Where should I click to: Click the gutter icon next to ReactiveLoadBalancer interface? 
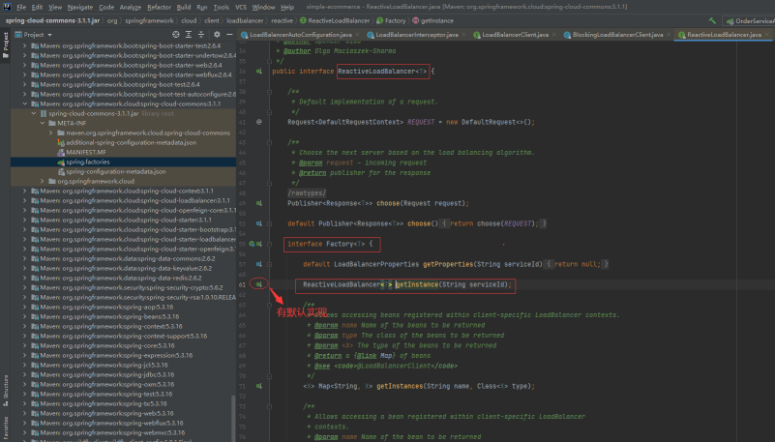coord(259,72)
